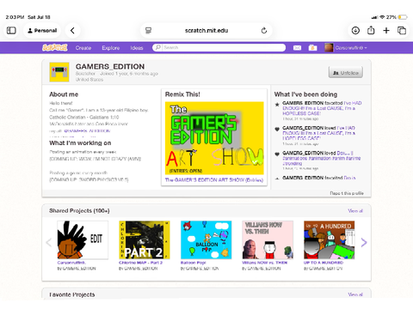Open the Safari downloads icon
This screenshot has height=309, width=413.
pyautogui.click(x=355, y=30)
